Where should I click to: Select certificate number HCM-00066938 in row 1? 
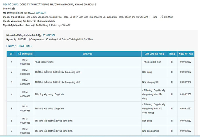(25, 62)
